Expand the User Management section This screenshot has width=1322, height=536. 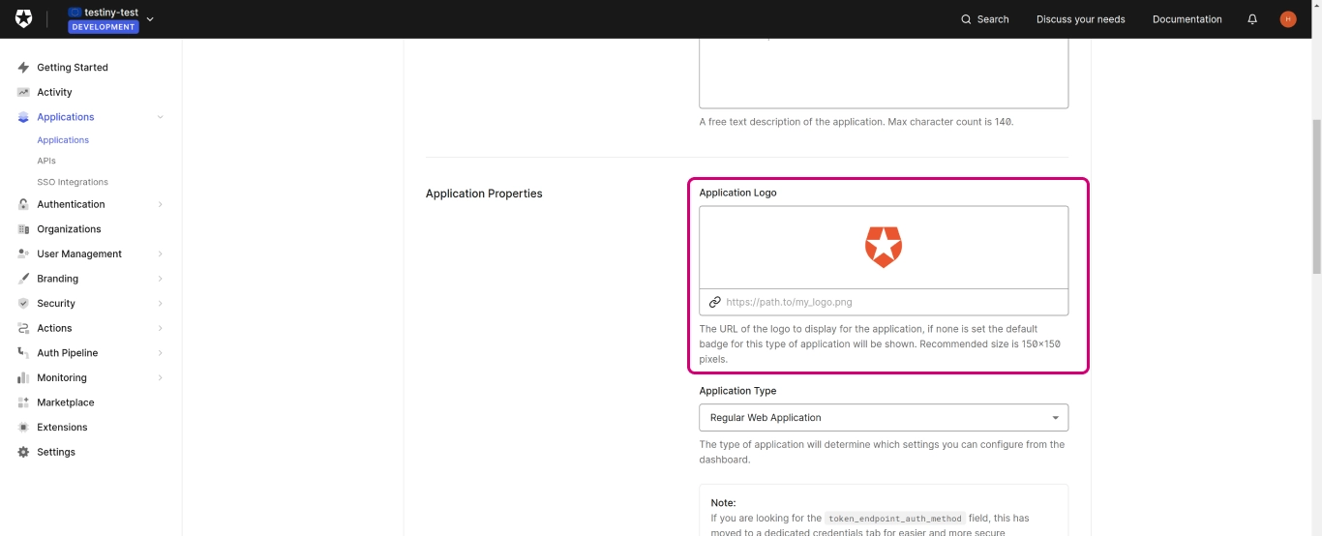tap(161, 253)
